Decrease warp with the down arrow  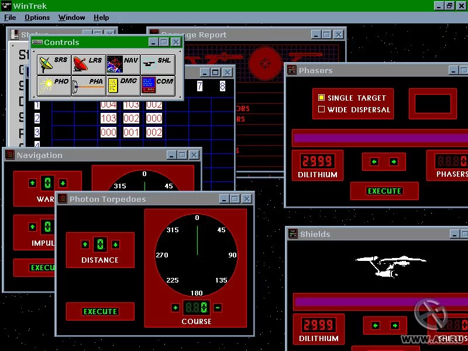coord(63,183)
